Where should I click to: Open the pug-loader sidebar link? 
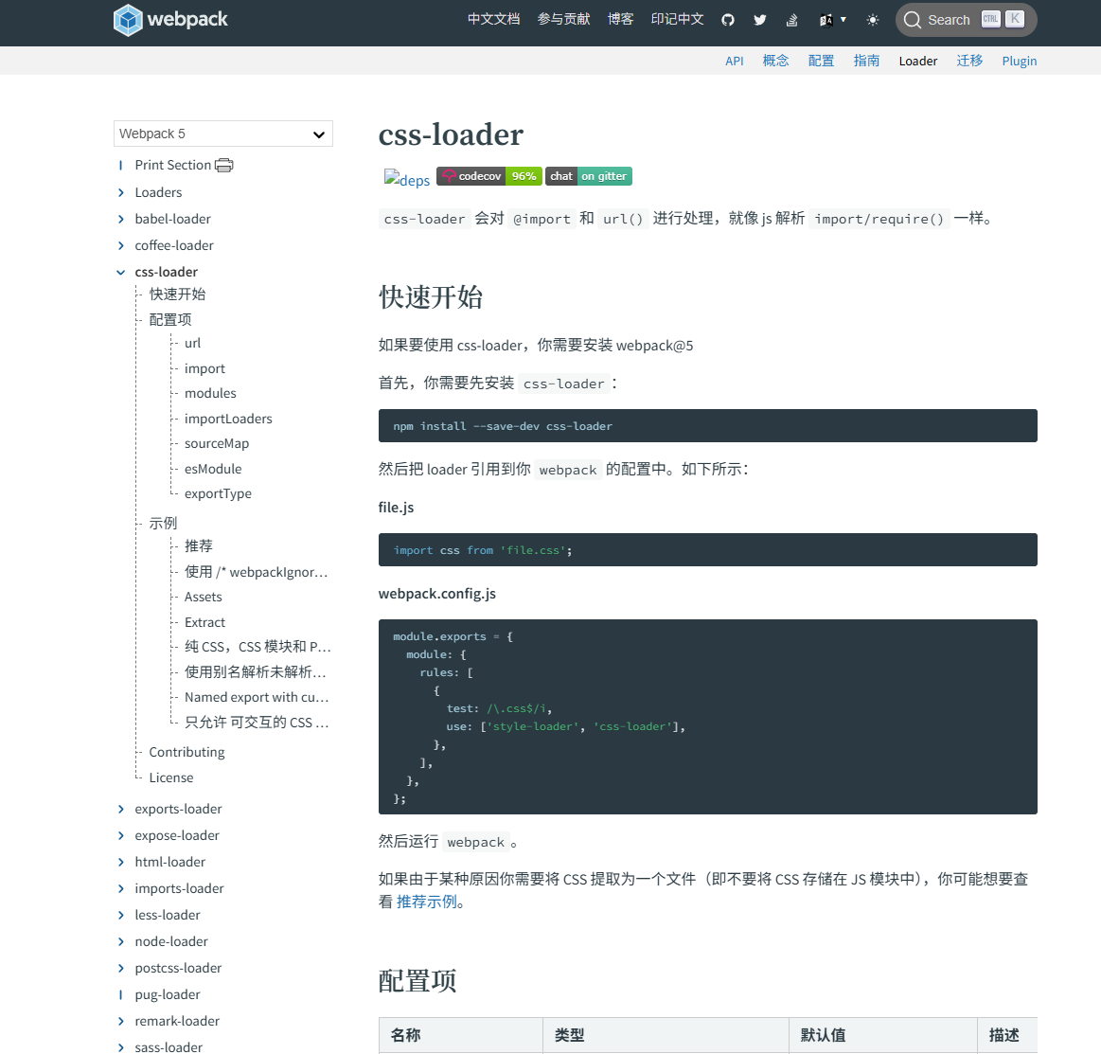[168, 994]
